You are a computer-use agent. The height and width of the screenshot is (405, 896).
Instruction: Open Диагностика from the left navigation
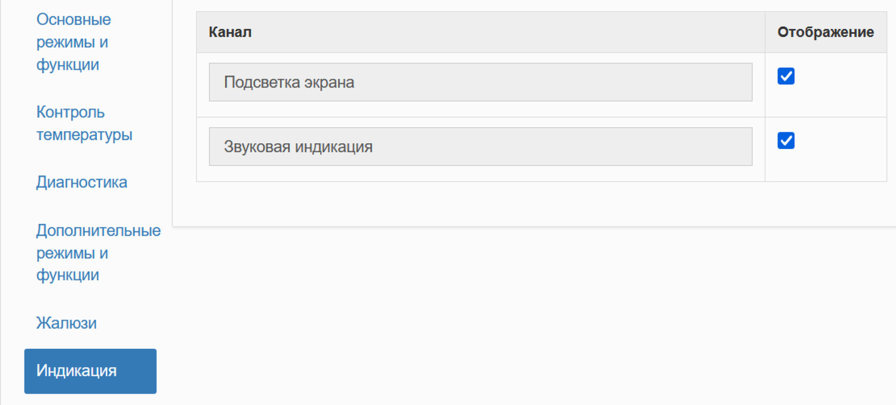pos(82,182)
